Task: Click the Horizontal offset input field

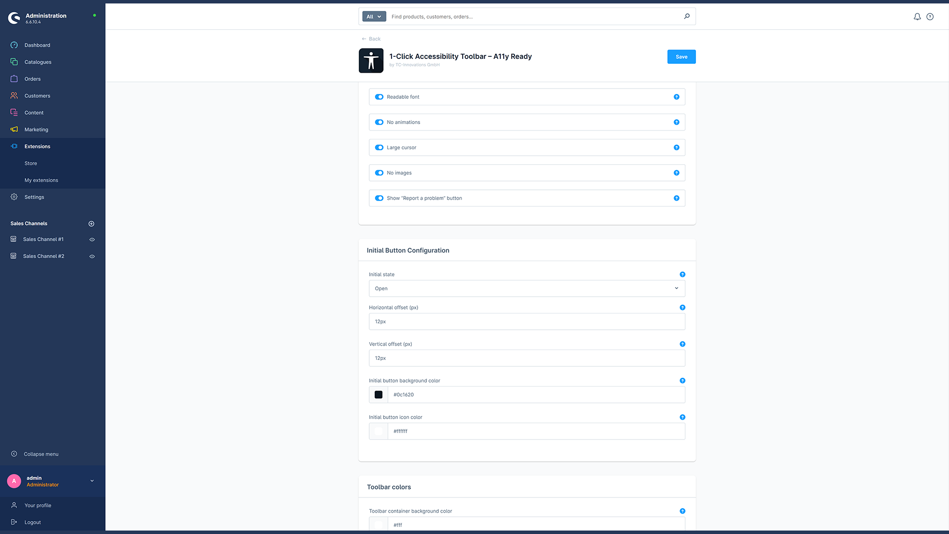Action: (x=527, y=321)
